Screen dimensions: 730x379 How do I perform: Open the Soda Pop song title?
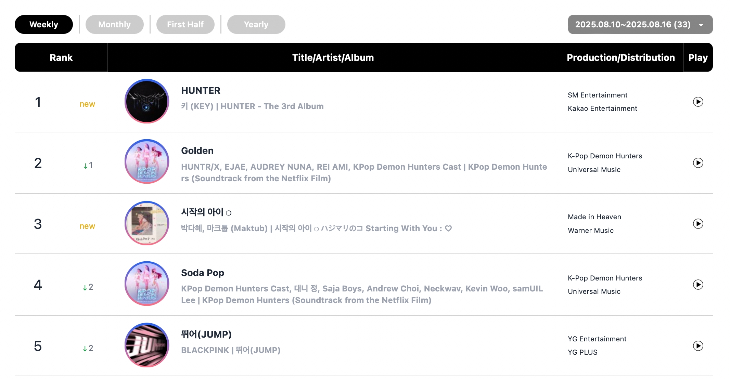pyautogui.click(x=203, y=273)
